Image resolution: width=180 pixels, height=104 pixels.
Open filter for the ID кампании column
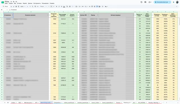(x=12, y=15)
